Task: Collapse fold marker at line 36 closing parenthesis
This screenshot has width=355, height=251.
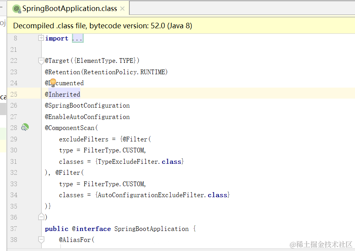Action: 41,216
